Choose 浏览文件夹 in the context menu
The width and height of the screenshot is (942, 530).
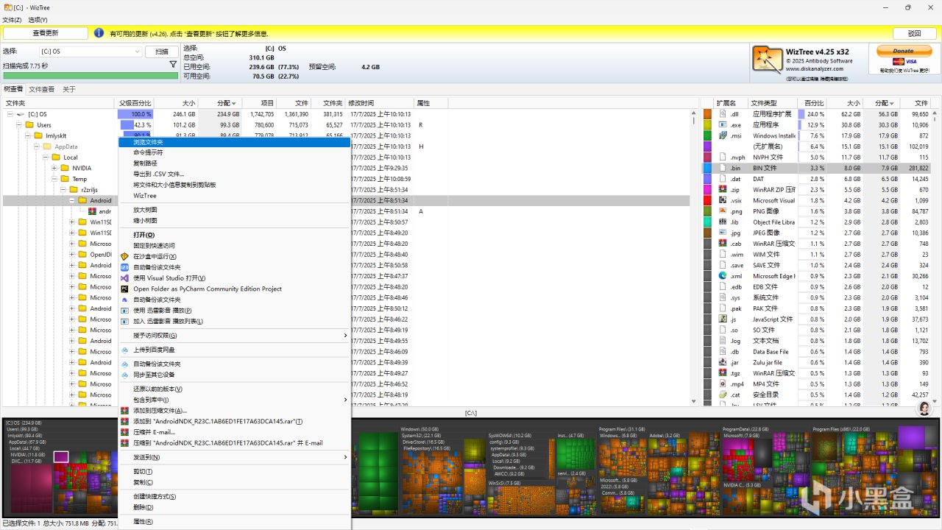pos(234,142)
